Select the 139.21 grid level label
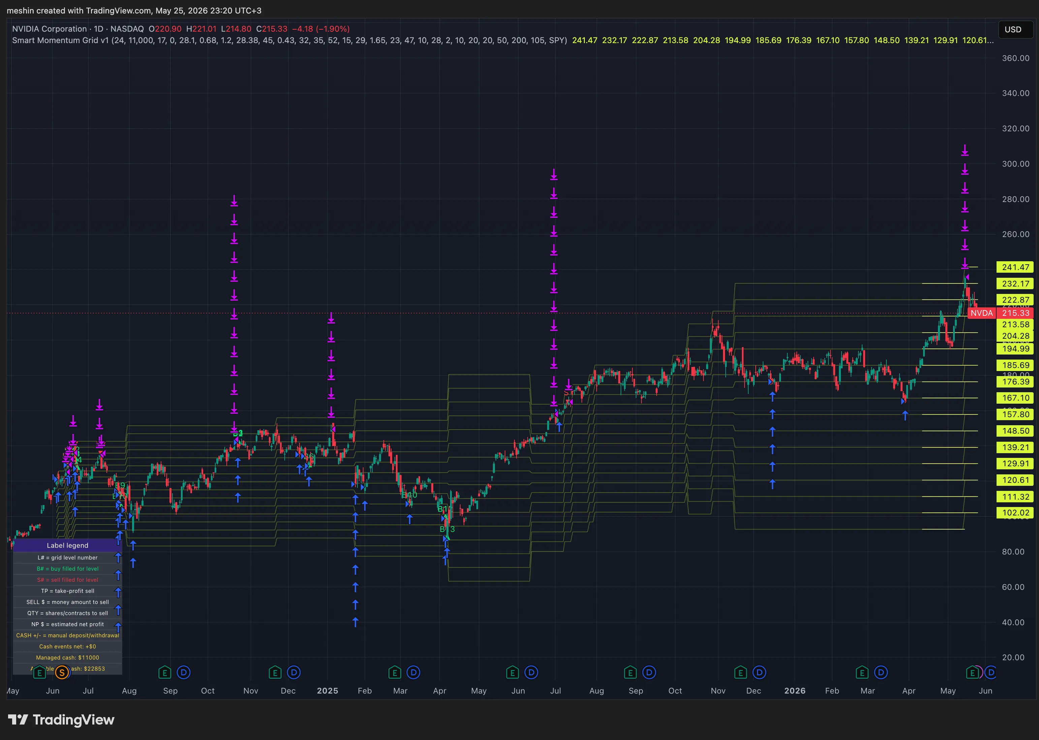This screenshot has width=1039, height=740. 1015,447
